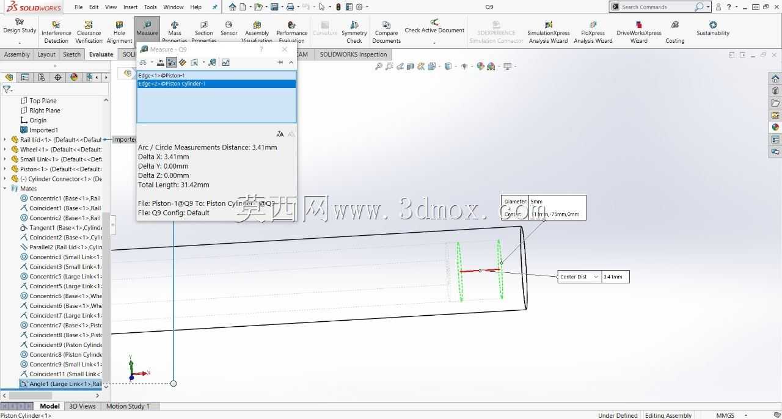Open Design Study dropdown arrow
Image resolution: width=782 pixels, height=419 pixels.
[20, 43]
